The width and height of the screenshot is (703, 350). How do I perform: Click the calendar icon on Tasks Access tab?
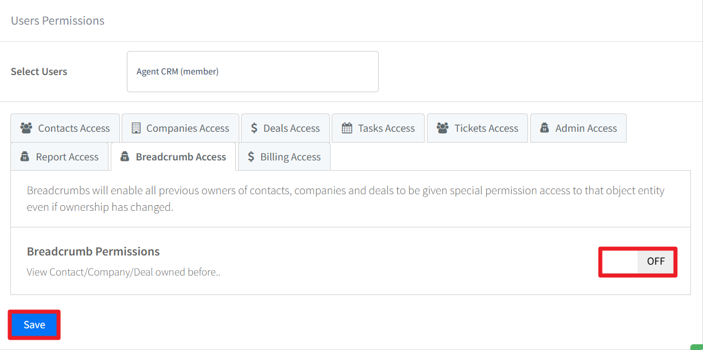[x=347, y=128]
